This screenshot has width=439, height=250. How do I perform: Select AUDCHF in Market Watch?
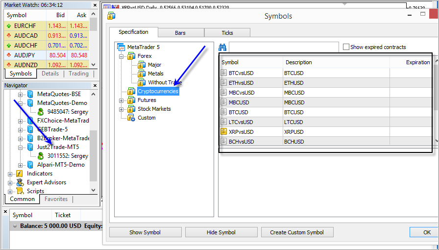47,46
